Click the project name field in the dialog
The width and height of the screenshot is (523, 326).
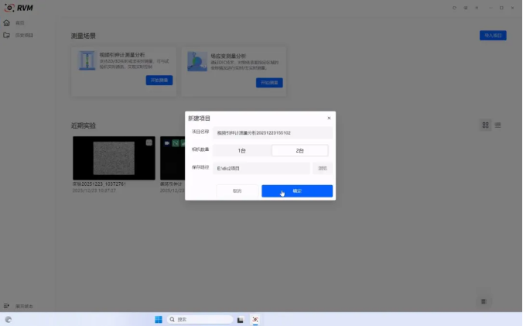[x=272, y=133]
